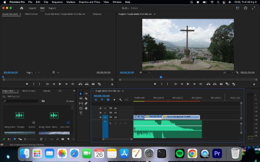Switch to Media Browser tab
The height and width of the screenshot is (162, 260).
pos(29,91)
